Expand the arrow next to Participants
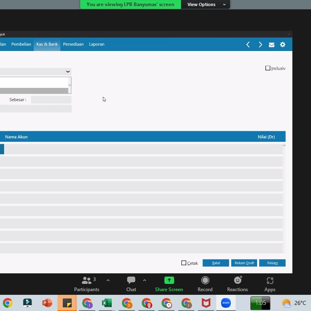The height and width of the screenshot is (311, 311). [x=108, y=280]
